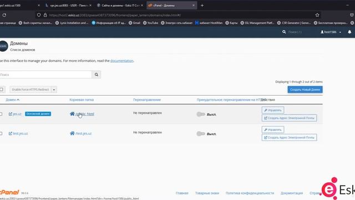Viewport: 355px width, 200px height.
Task: Open the Gmail bookmark
Action: pyautogui.click(x=134, y=23)
